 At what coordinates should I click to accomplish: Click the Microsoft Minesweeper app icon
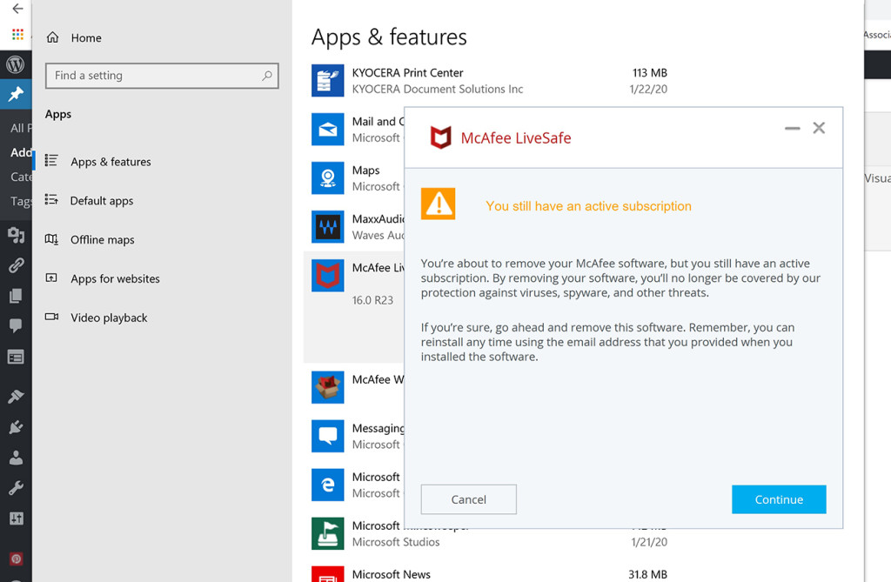click(x=327, y=533)
